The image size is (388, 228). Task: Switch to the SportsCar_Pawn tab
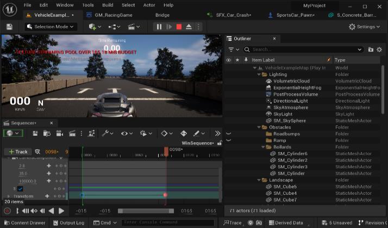291,15
